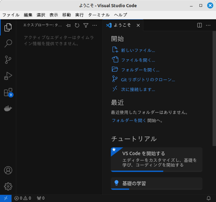Screen dimensions: 216x202
Task: Refresh the timeline panel
Action: (77, 25)
